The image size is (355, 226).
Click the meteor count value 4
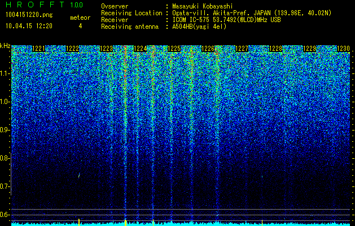pos(80,26)
